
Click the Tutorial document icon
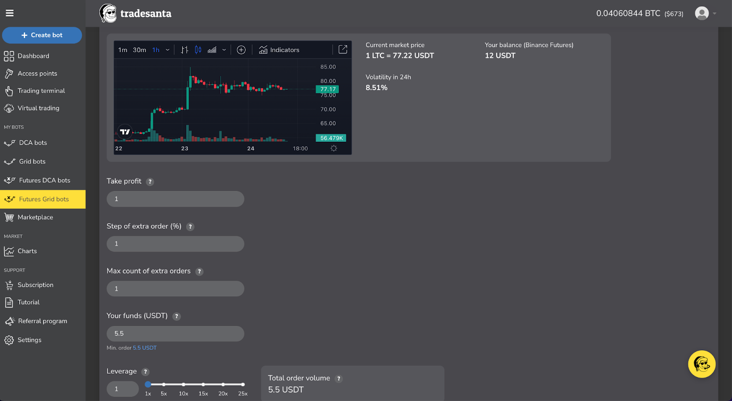(x=9, y=302)
